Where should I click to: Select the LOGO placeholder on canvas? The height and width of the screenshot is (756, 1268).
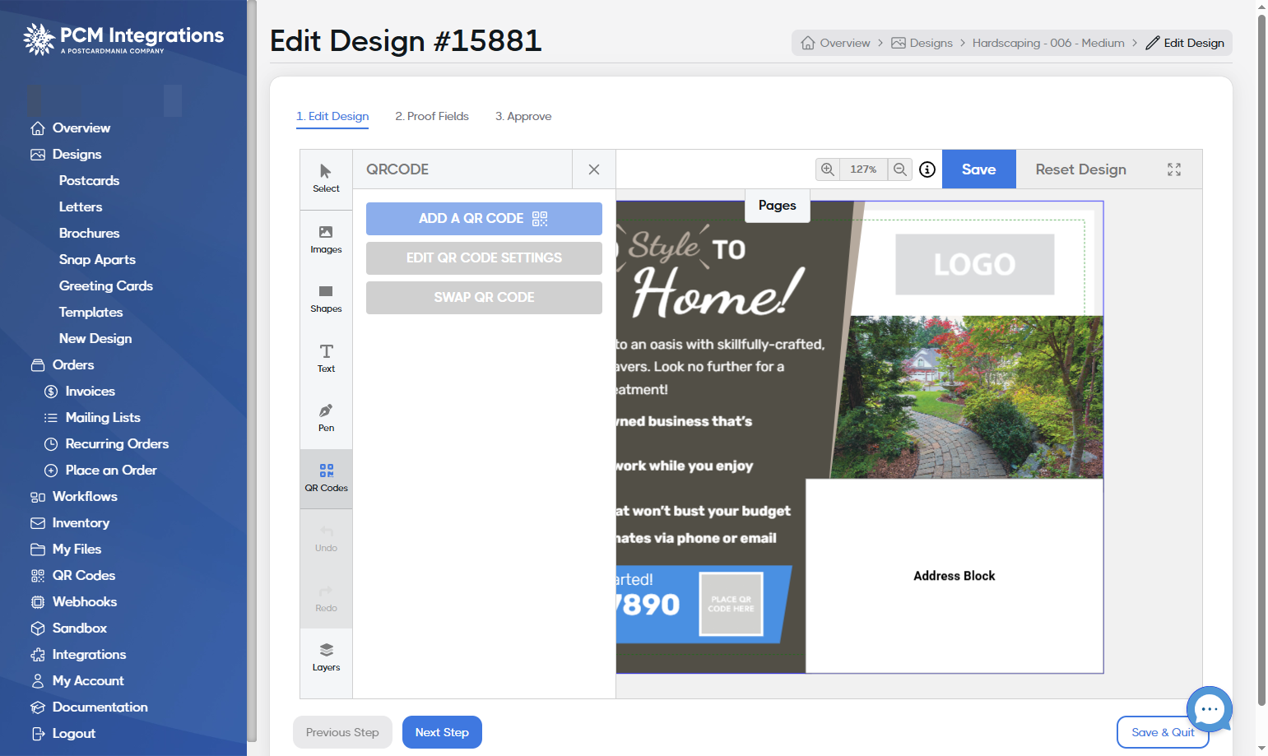pyautogui.click(x=975, y=265)
